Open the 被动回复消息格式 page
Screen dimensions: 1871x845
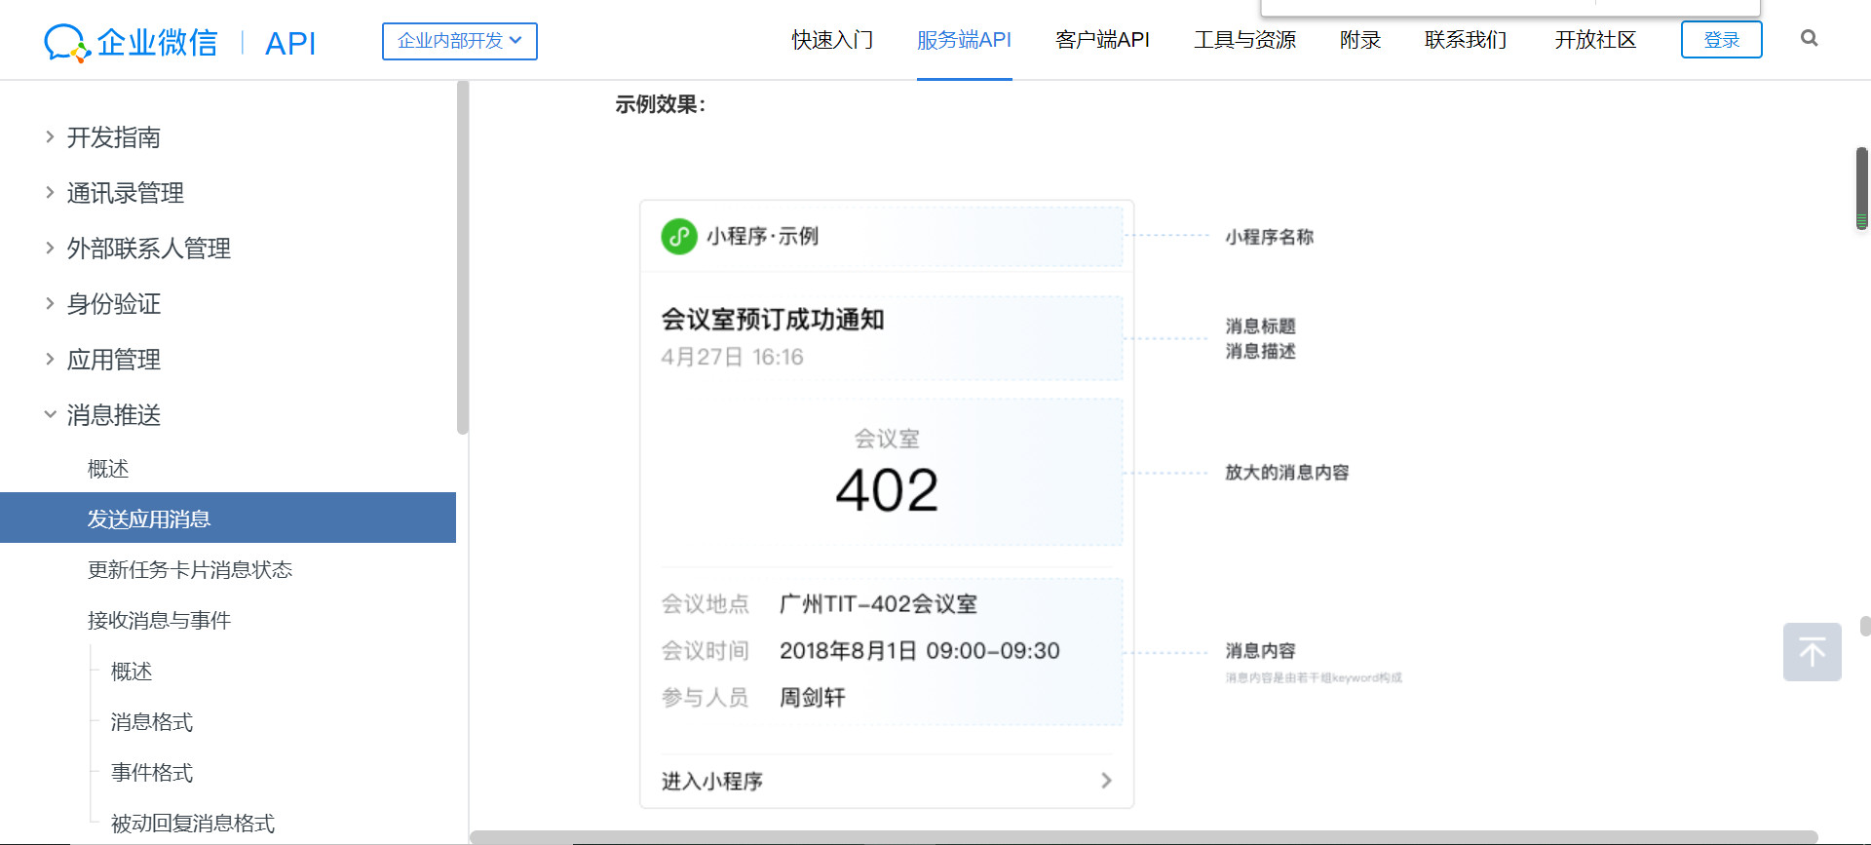click(x=193, y=824)
